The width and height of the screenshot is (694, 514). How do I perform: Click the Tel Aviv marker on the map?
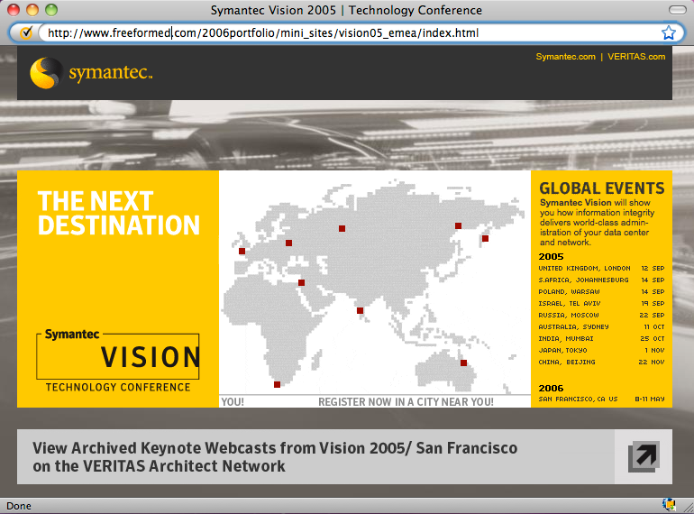pos(301,282)
